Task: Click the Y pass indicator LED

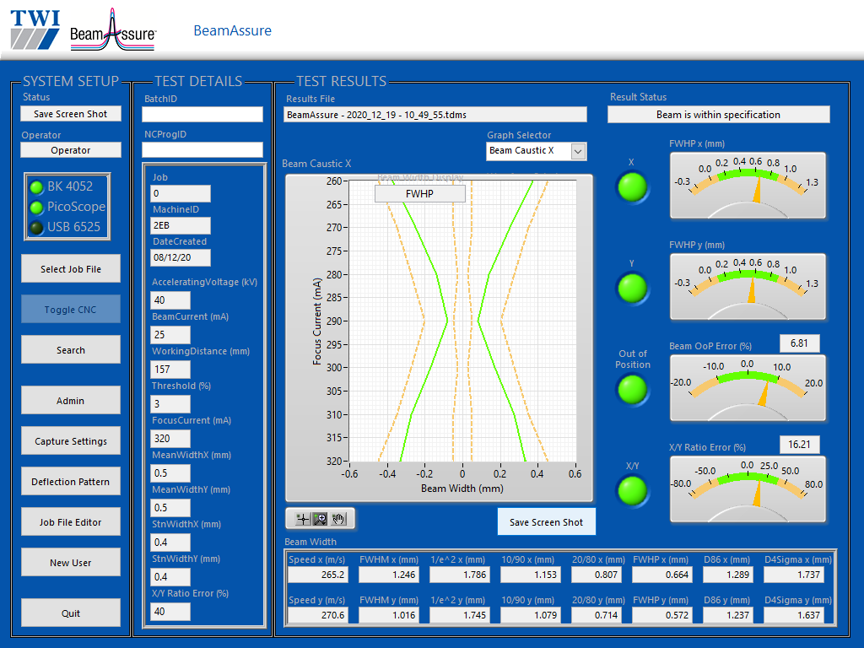Action: click(632, 289)
